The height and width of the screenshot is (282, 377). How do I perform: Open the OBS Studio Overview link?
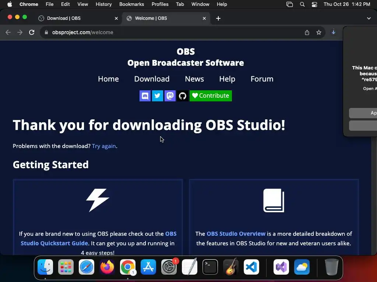[236, 234]
